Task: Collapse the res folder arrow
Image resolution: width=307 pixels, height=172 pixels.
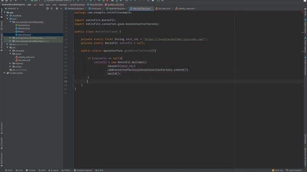Action: (x=8, y=47)
